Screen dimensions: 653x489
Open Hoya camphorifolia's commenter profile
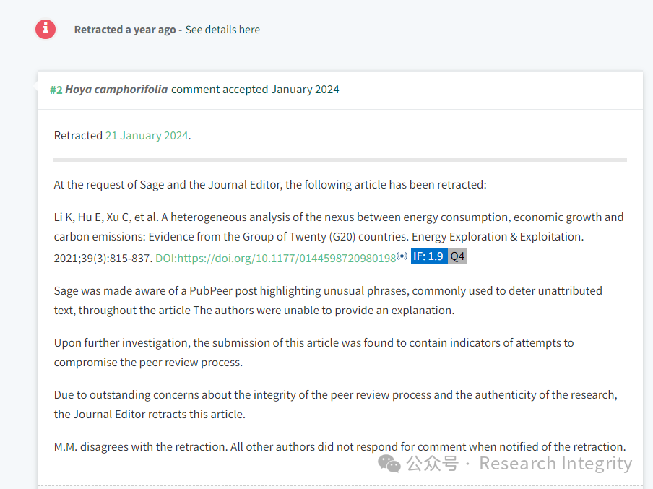pos(116,90)
